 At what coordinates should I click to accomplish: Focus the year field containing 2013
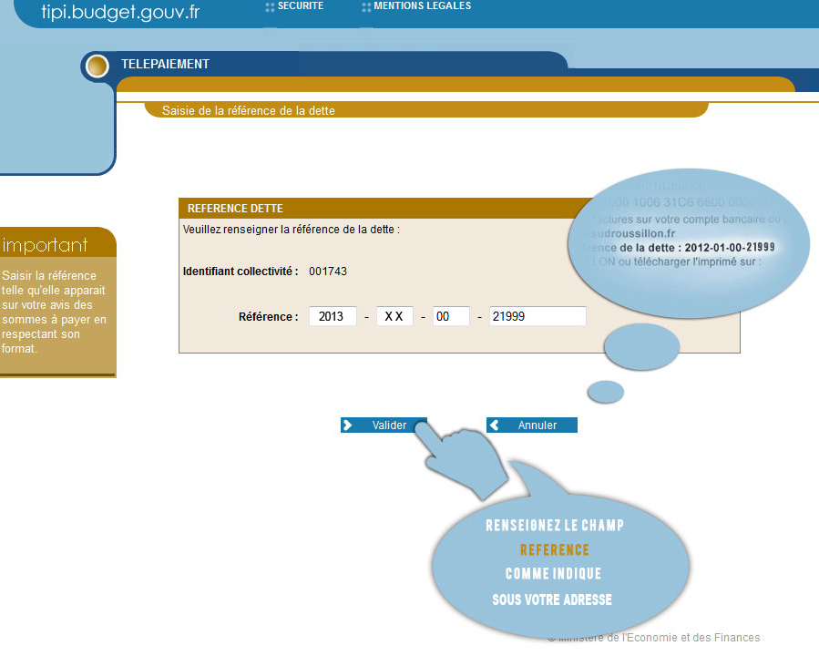coord(333,316)
